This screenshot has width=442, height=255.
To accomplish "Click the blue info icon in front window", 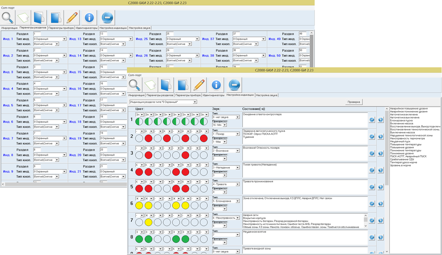I will (217, 85).
